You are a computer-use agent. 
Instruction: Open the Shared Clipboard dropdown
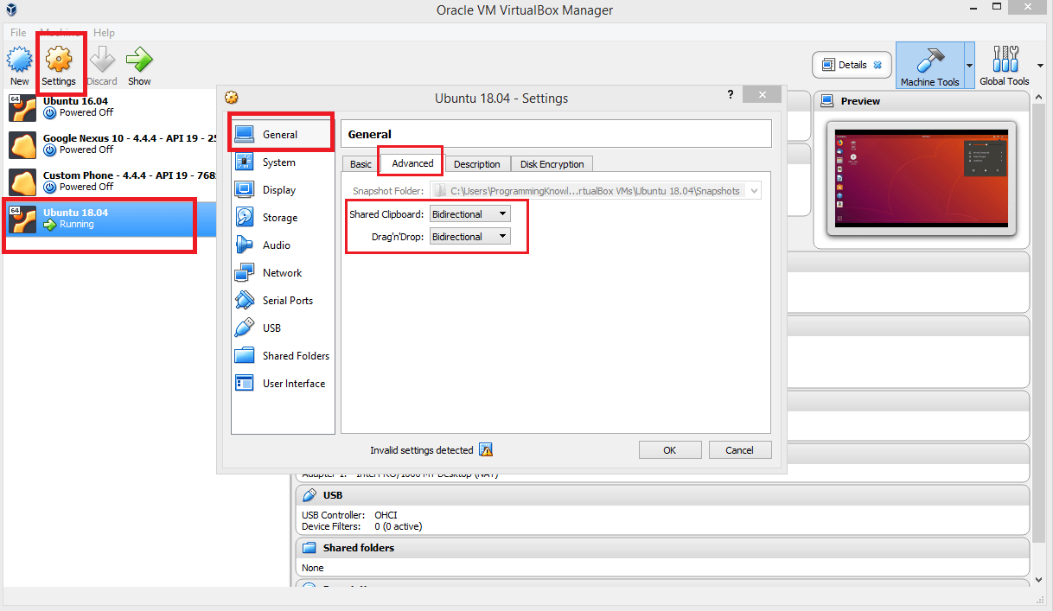(x=470, y=213)
